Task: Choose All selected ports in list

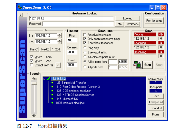Action: [85, 57]
